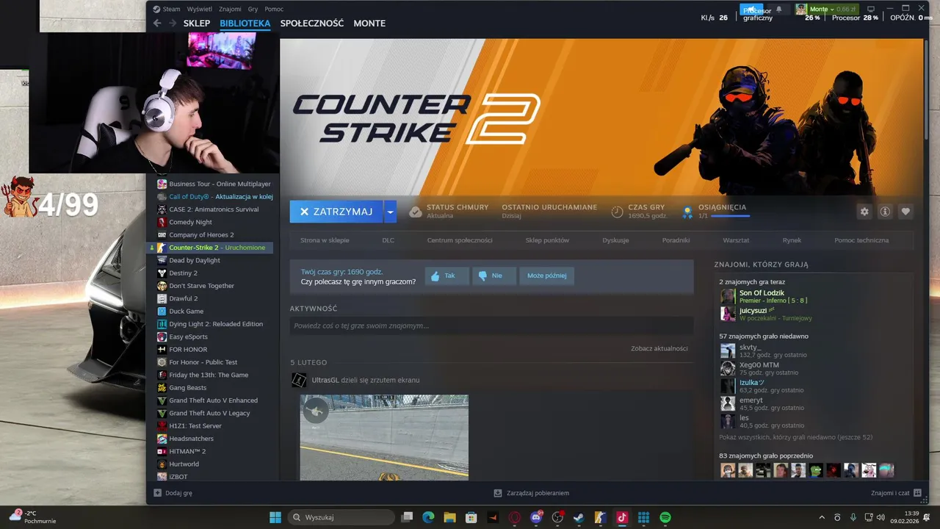Image resolution: width=940 pixels, height=529 pixels.
Task: Click Zobacz aktualności link
Action: [659, 348]
